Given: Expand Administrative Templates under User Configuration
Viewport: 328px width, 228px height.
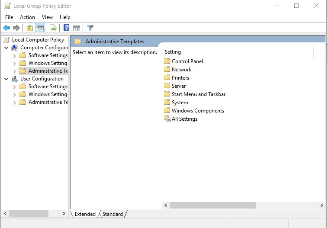Looking at the screenshot, I should (x=14, y=103).
